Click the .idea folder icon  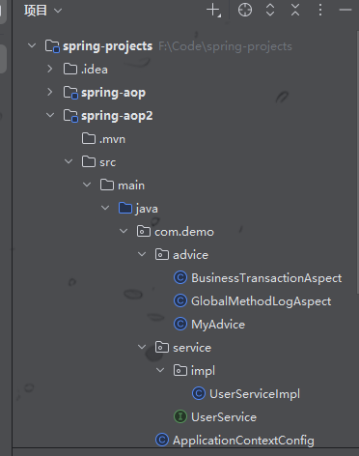70,69
